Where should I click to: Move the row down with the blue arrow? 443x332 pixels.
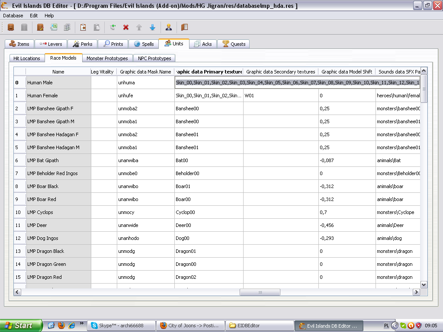point(152,27)
